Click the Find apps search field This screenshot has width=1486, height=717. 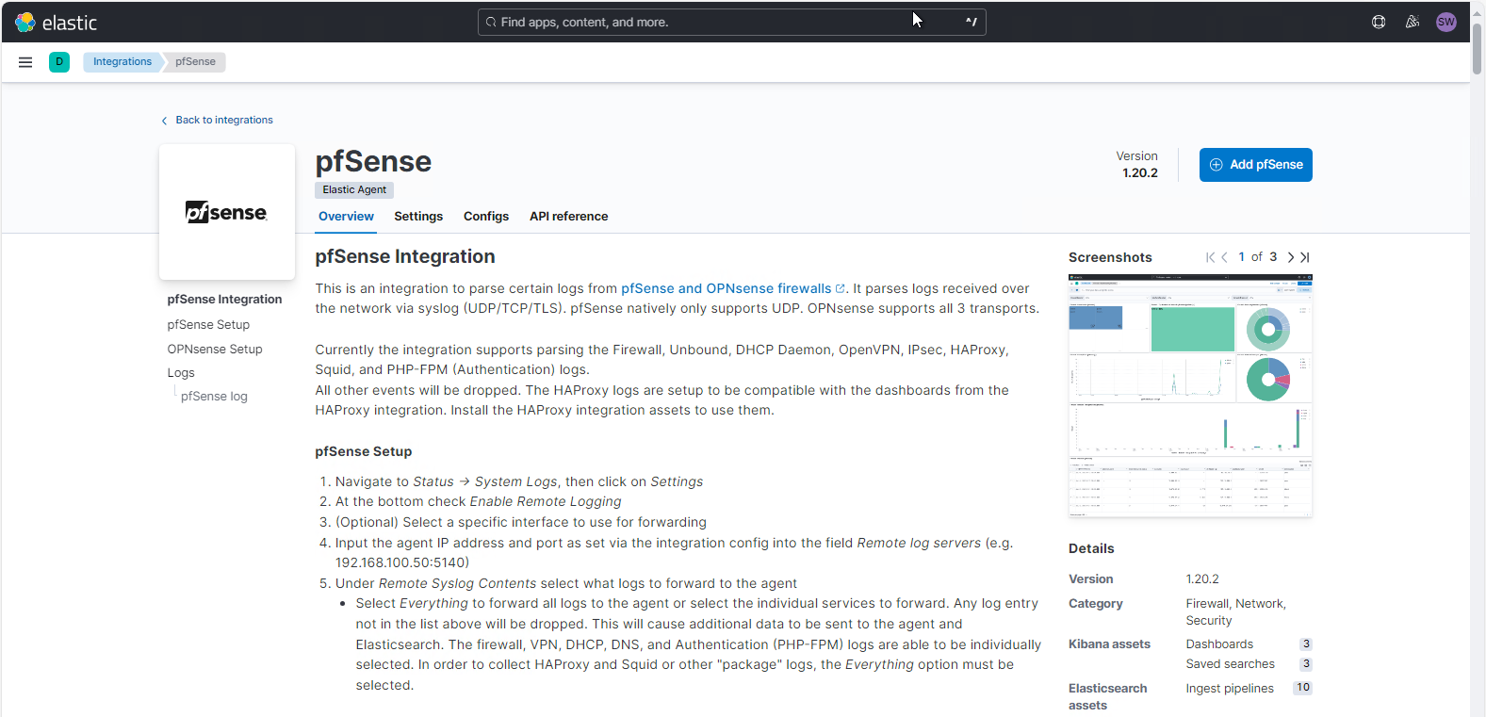731,22
